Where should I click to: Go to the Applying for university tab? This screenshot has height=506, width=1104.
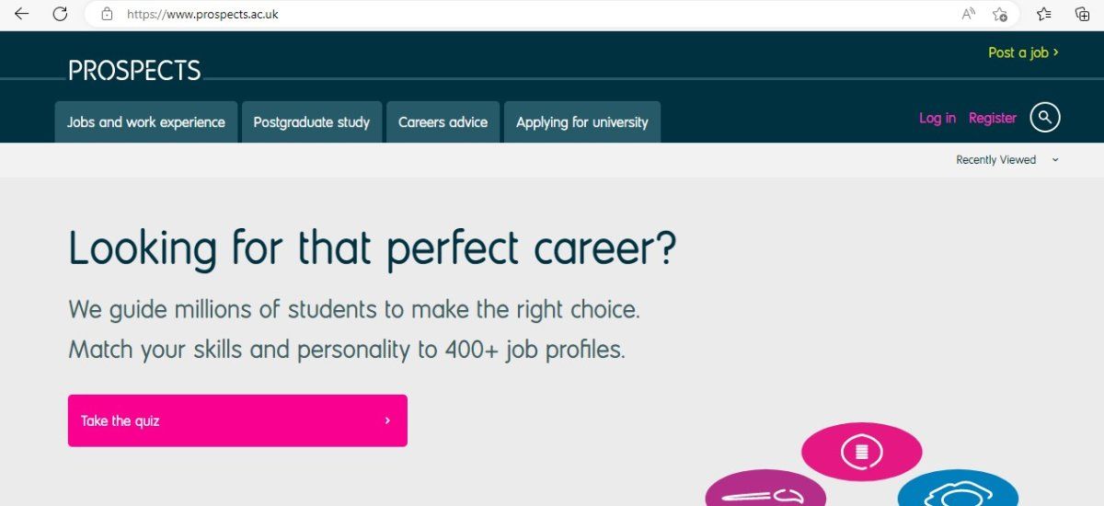(x=581, y=122)
